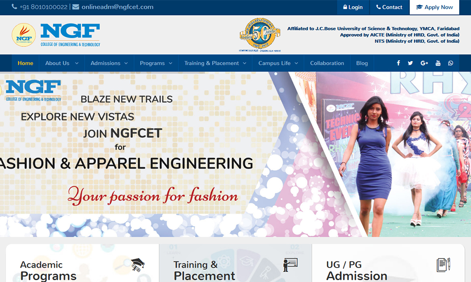Click the 50 years golden jubilee emblem

[x=260, y=35]
